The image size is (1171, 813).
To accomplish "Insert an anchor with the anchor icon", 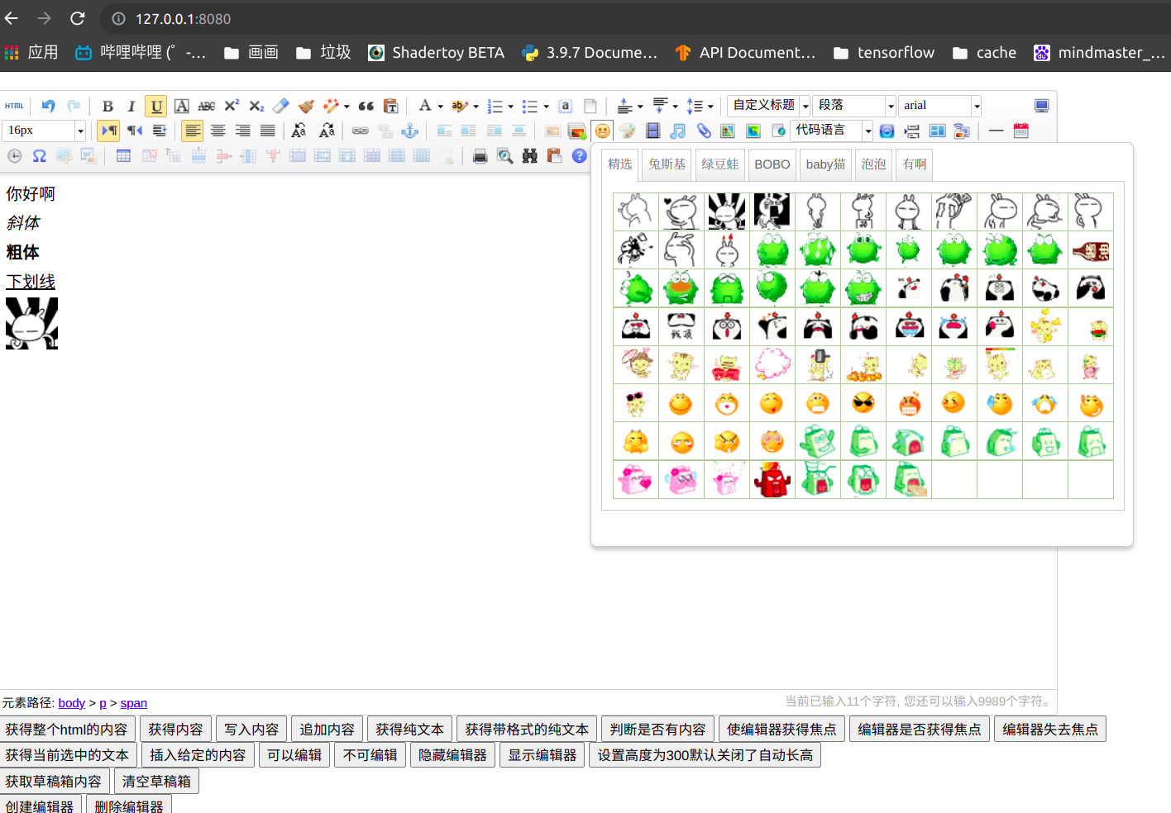I will pos(409,131).
